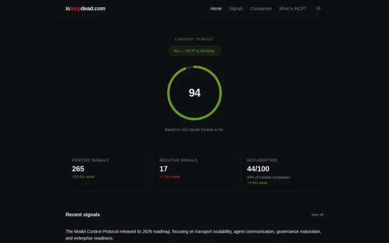
Task: Click '44% of tracked companies' text
Action: tap(269, 177)
